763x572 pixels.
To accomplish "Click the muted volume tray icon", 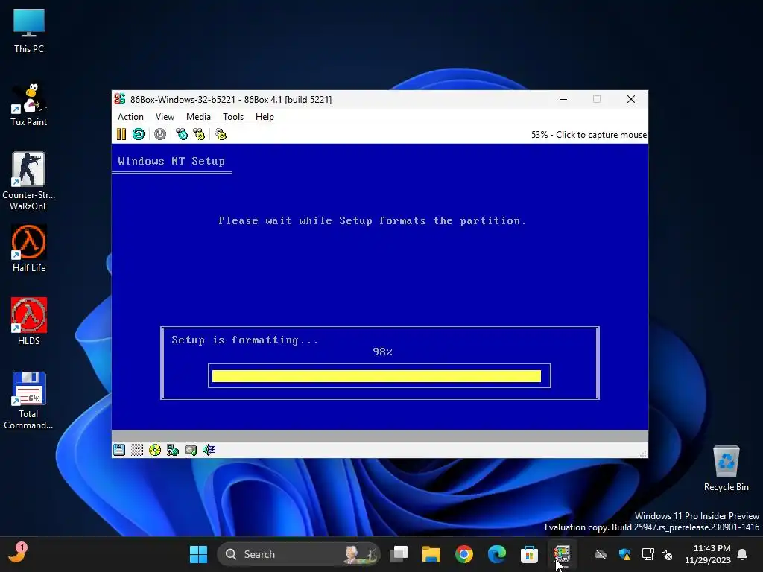I will [x=667, y=554].
